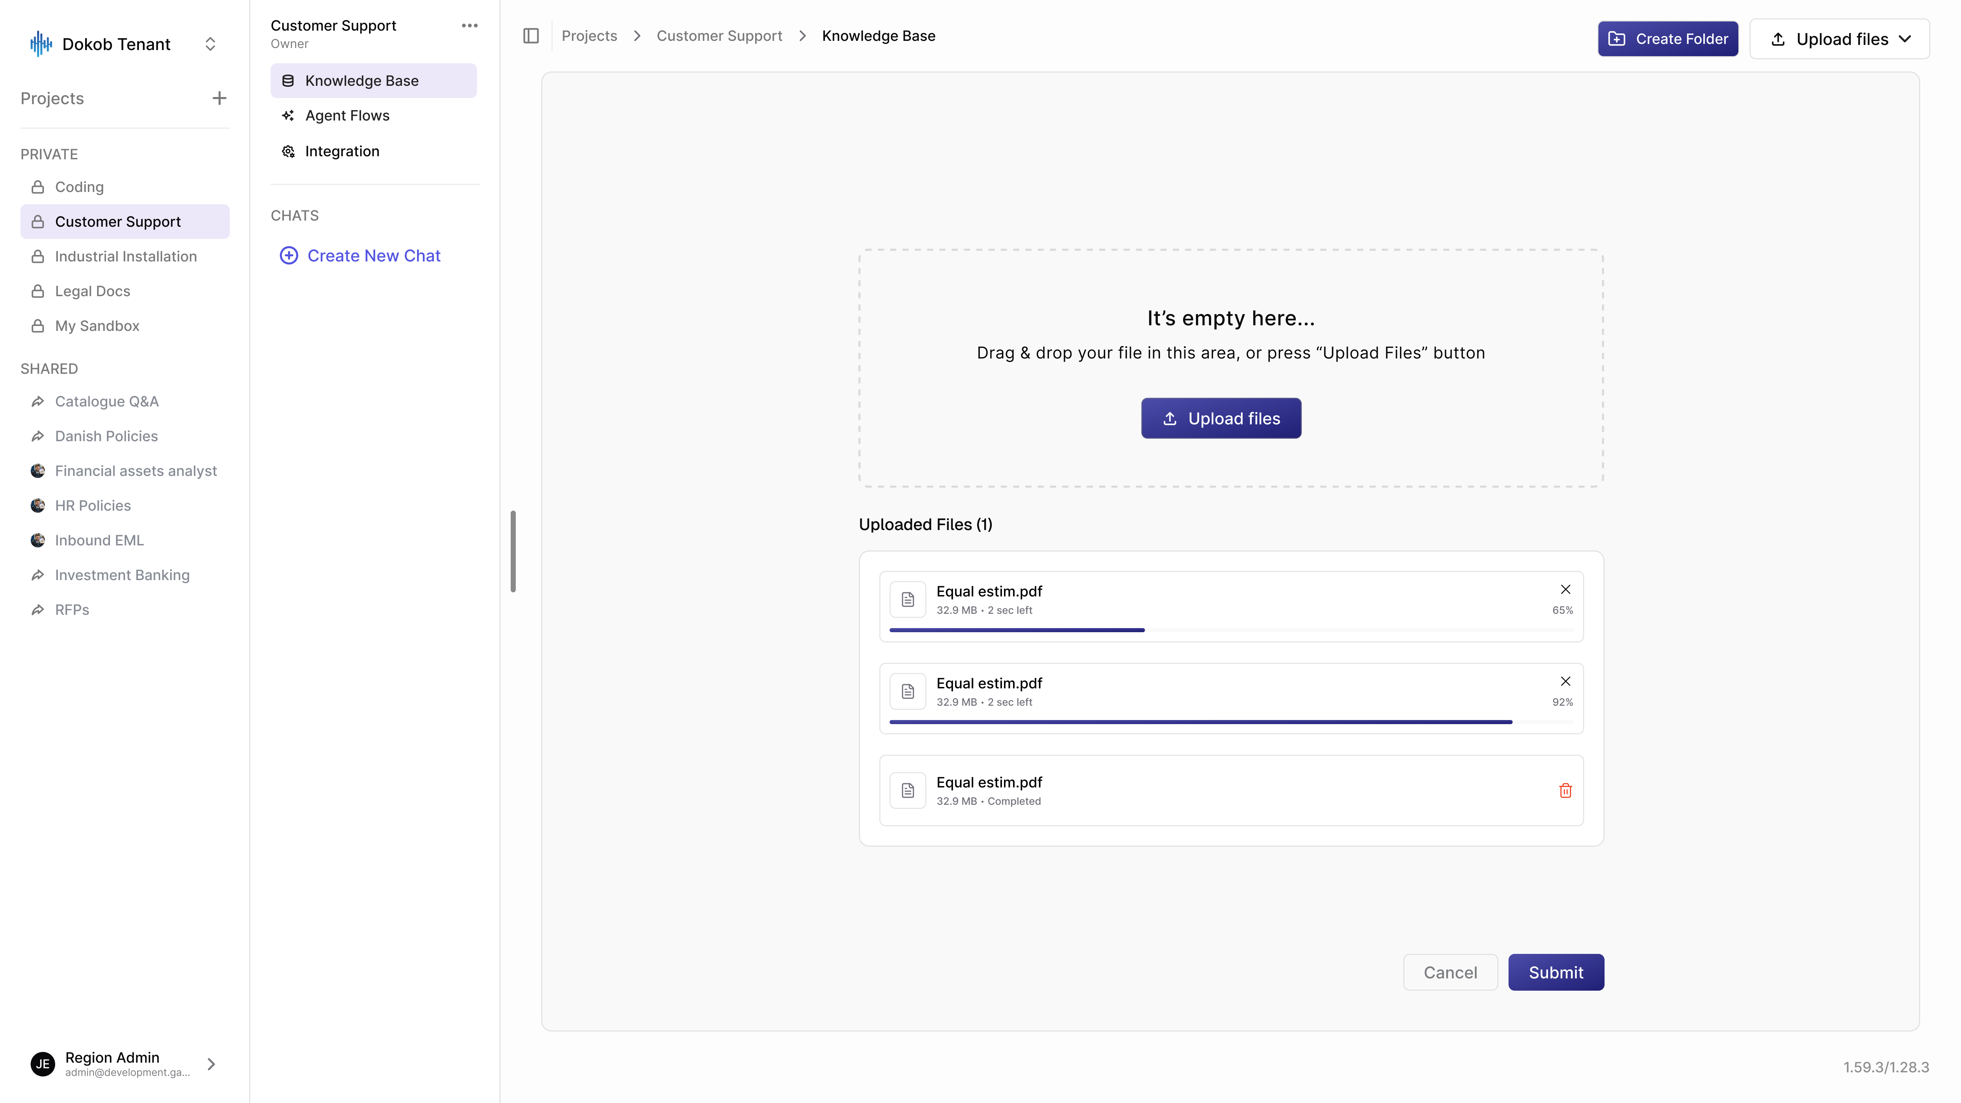The height and width of the screenshot is (1103, 1961).
Task: Click file icon of 92% upload
Action: click(x=908, y=691)
